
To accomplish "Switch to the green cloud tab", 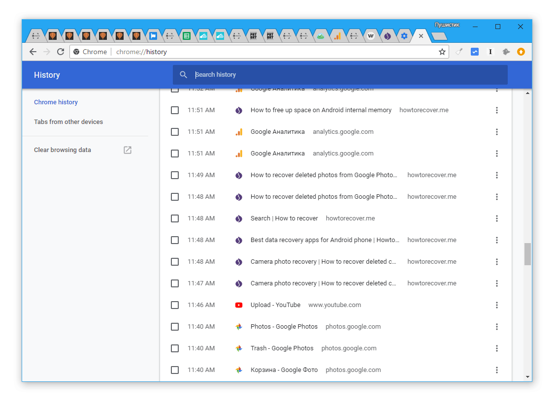I will point(320,36).
